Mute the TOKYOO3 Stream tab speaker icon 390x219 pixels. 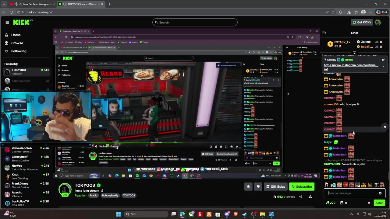coord(65,4)
